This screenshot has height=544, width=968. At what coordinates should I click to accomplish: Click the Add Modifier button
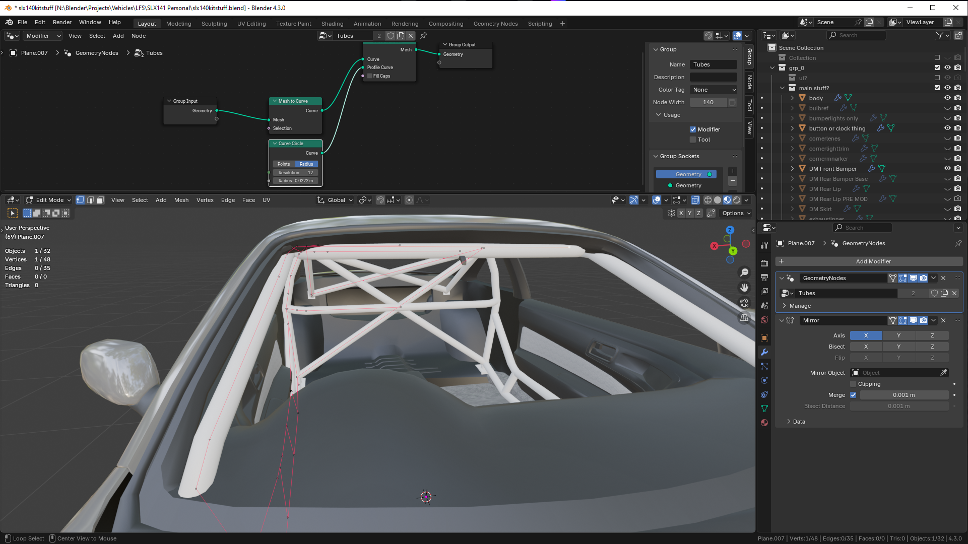click(873, 261)
